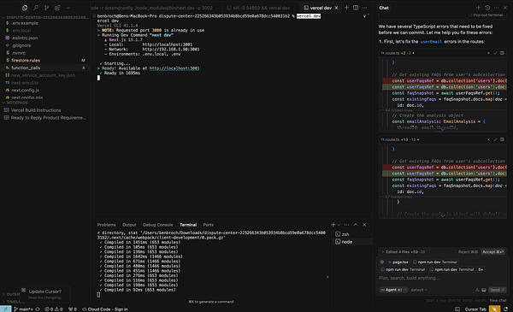Reject second route.ts +13 -15 diff

[488, 139]
